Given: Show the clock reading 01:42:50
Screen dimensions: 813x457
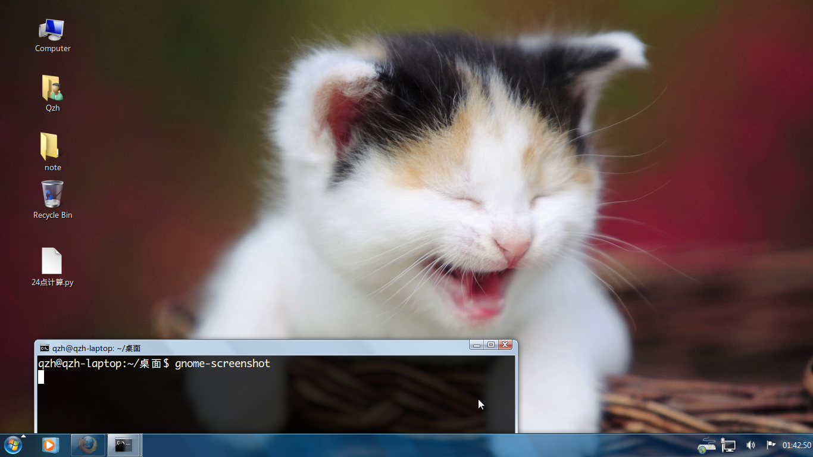Looking at the screenshot, I should pyautogui.click(x=797, y=445).
